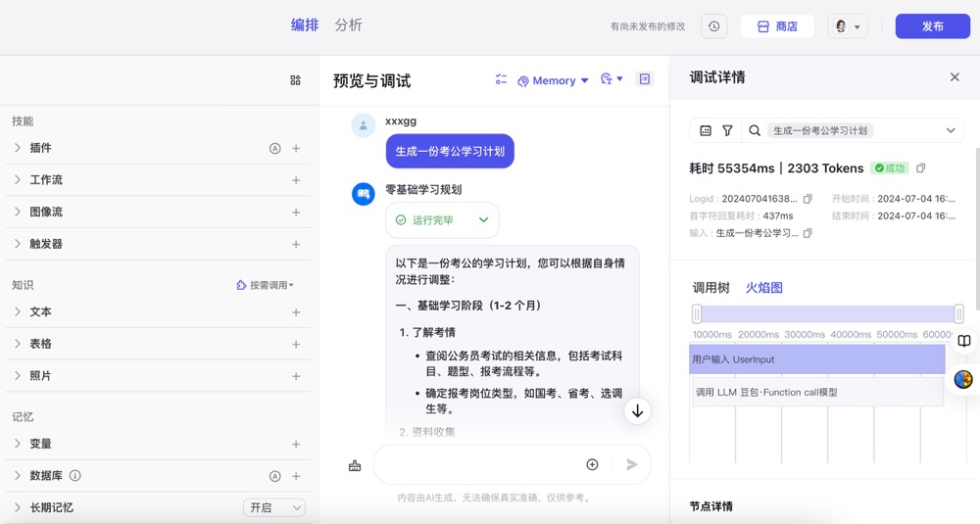Open the filter funnel icon in debug details
The width and height of the screenshot is (980, 524).
coord(727,130)
